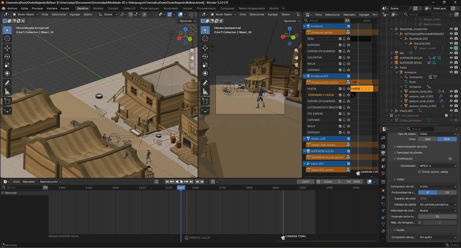
Task: Select the Annotate tool in camera viewport
Action: tap(205, 83)
